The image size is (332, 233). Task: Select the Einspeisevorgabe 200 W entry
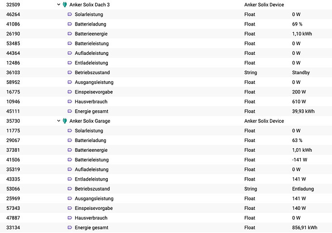click(166, 92)
